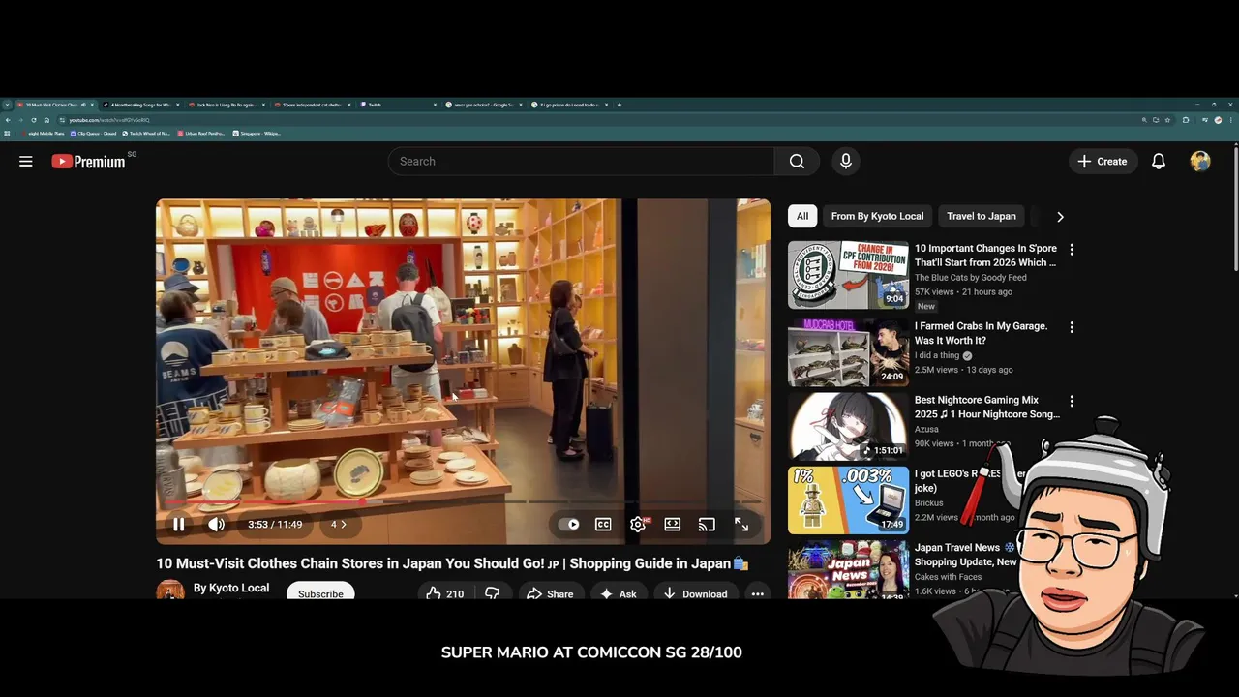Select From By Kyoto Local chip
The height and width of the screenshot is (697, 1239).
point(877,216)
